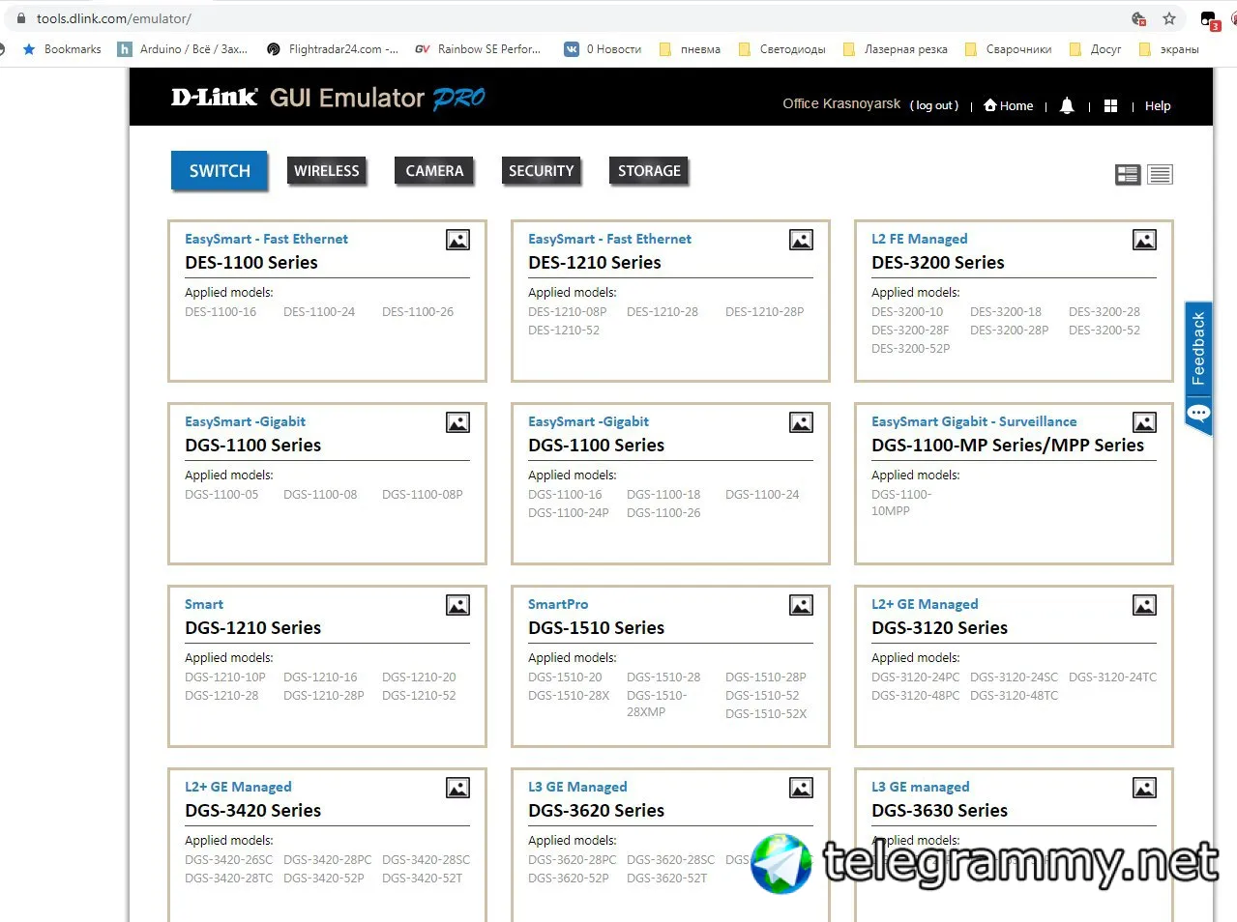
Task: Open DGS-1510-52X model link
Action: coord(766,714)
